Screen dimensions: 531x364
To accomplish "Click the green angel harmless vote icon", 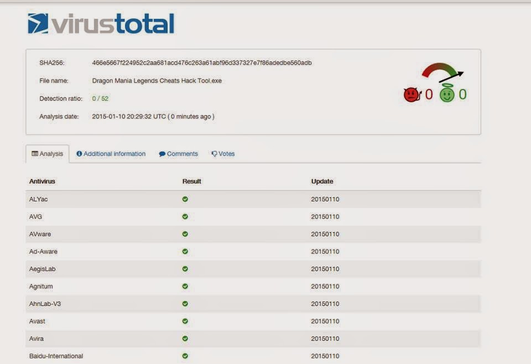I will tap(447, 93).
